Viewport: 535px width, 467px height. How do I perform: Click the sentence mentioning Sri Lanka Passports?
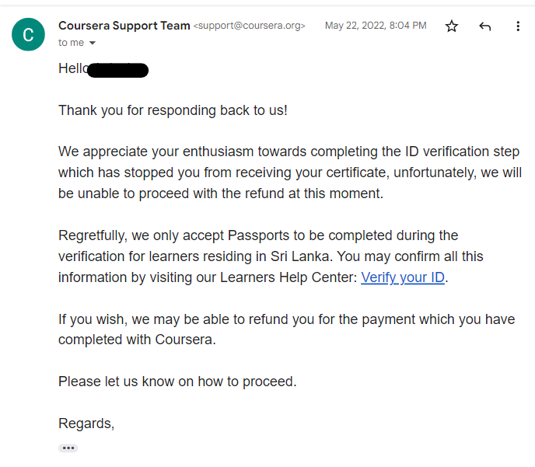click(271, 246)
